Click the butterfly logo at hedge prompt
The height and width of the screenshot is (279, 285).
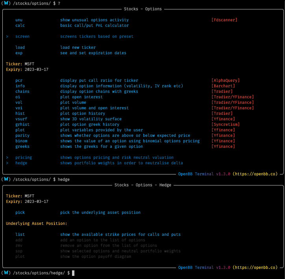(6, 273)
